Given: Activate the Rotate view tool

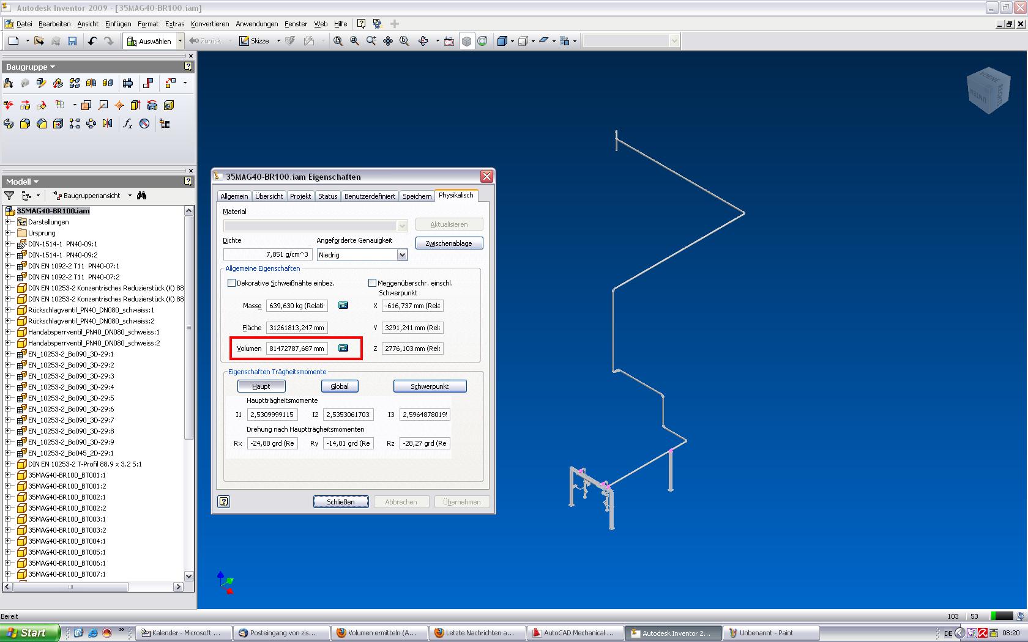Looking at the screenshot, I should coord(423,41).
